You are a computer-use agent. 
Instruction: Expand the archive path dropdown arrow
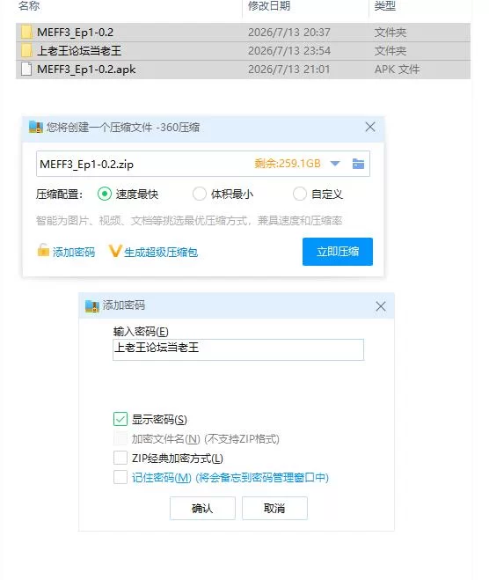pos(335,164)
